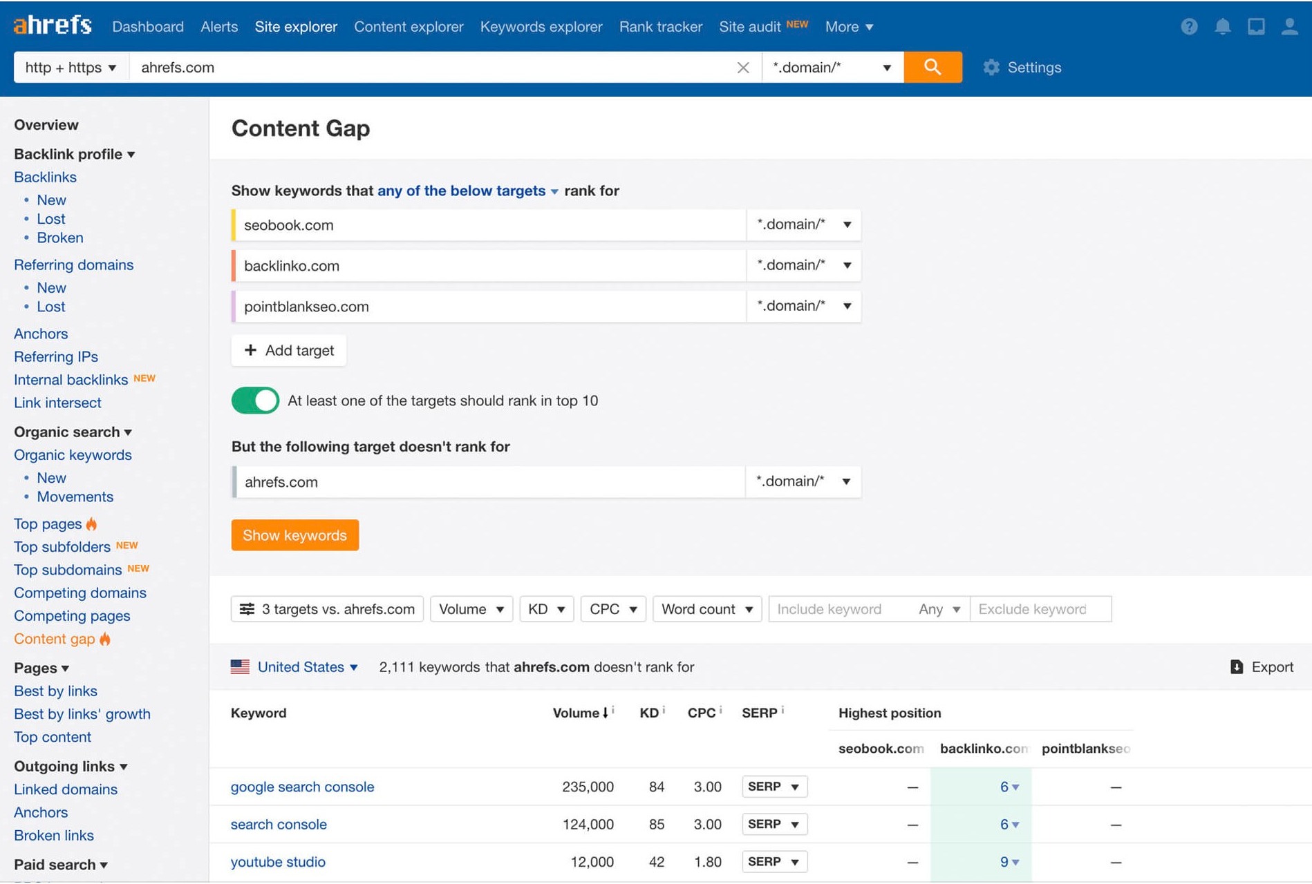This screenshot has height=884, width=1312.
Task: Open the Dashboard menu item
Action: (x=147, y=26)
